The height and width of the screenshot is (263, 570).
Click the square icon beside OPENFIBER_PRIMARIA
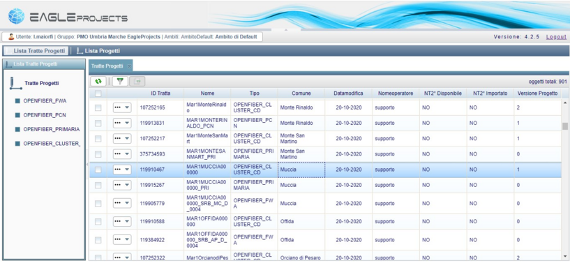pos(18,129)
